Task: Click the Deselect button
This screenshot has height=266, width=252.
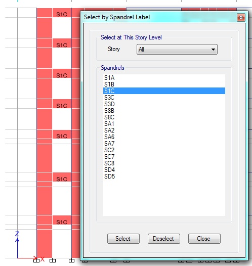Action: [x=164, y=239]
